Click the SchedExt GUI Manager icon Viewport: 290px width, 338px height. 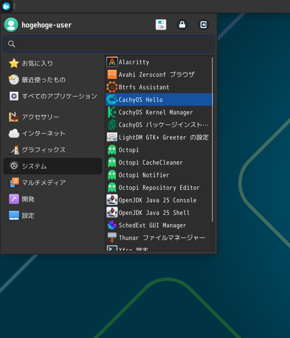click(x=112, y=225)
